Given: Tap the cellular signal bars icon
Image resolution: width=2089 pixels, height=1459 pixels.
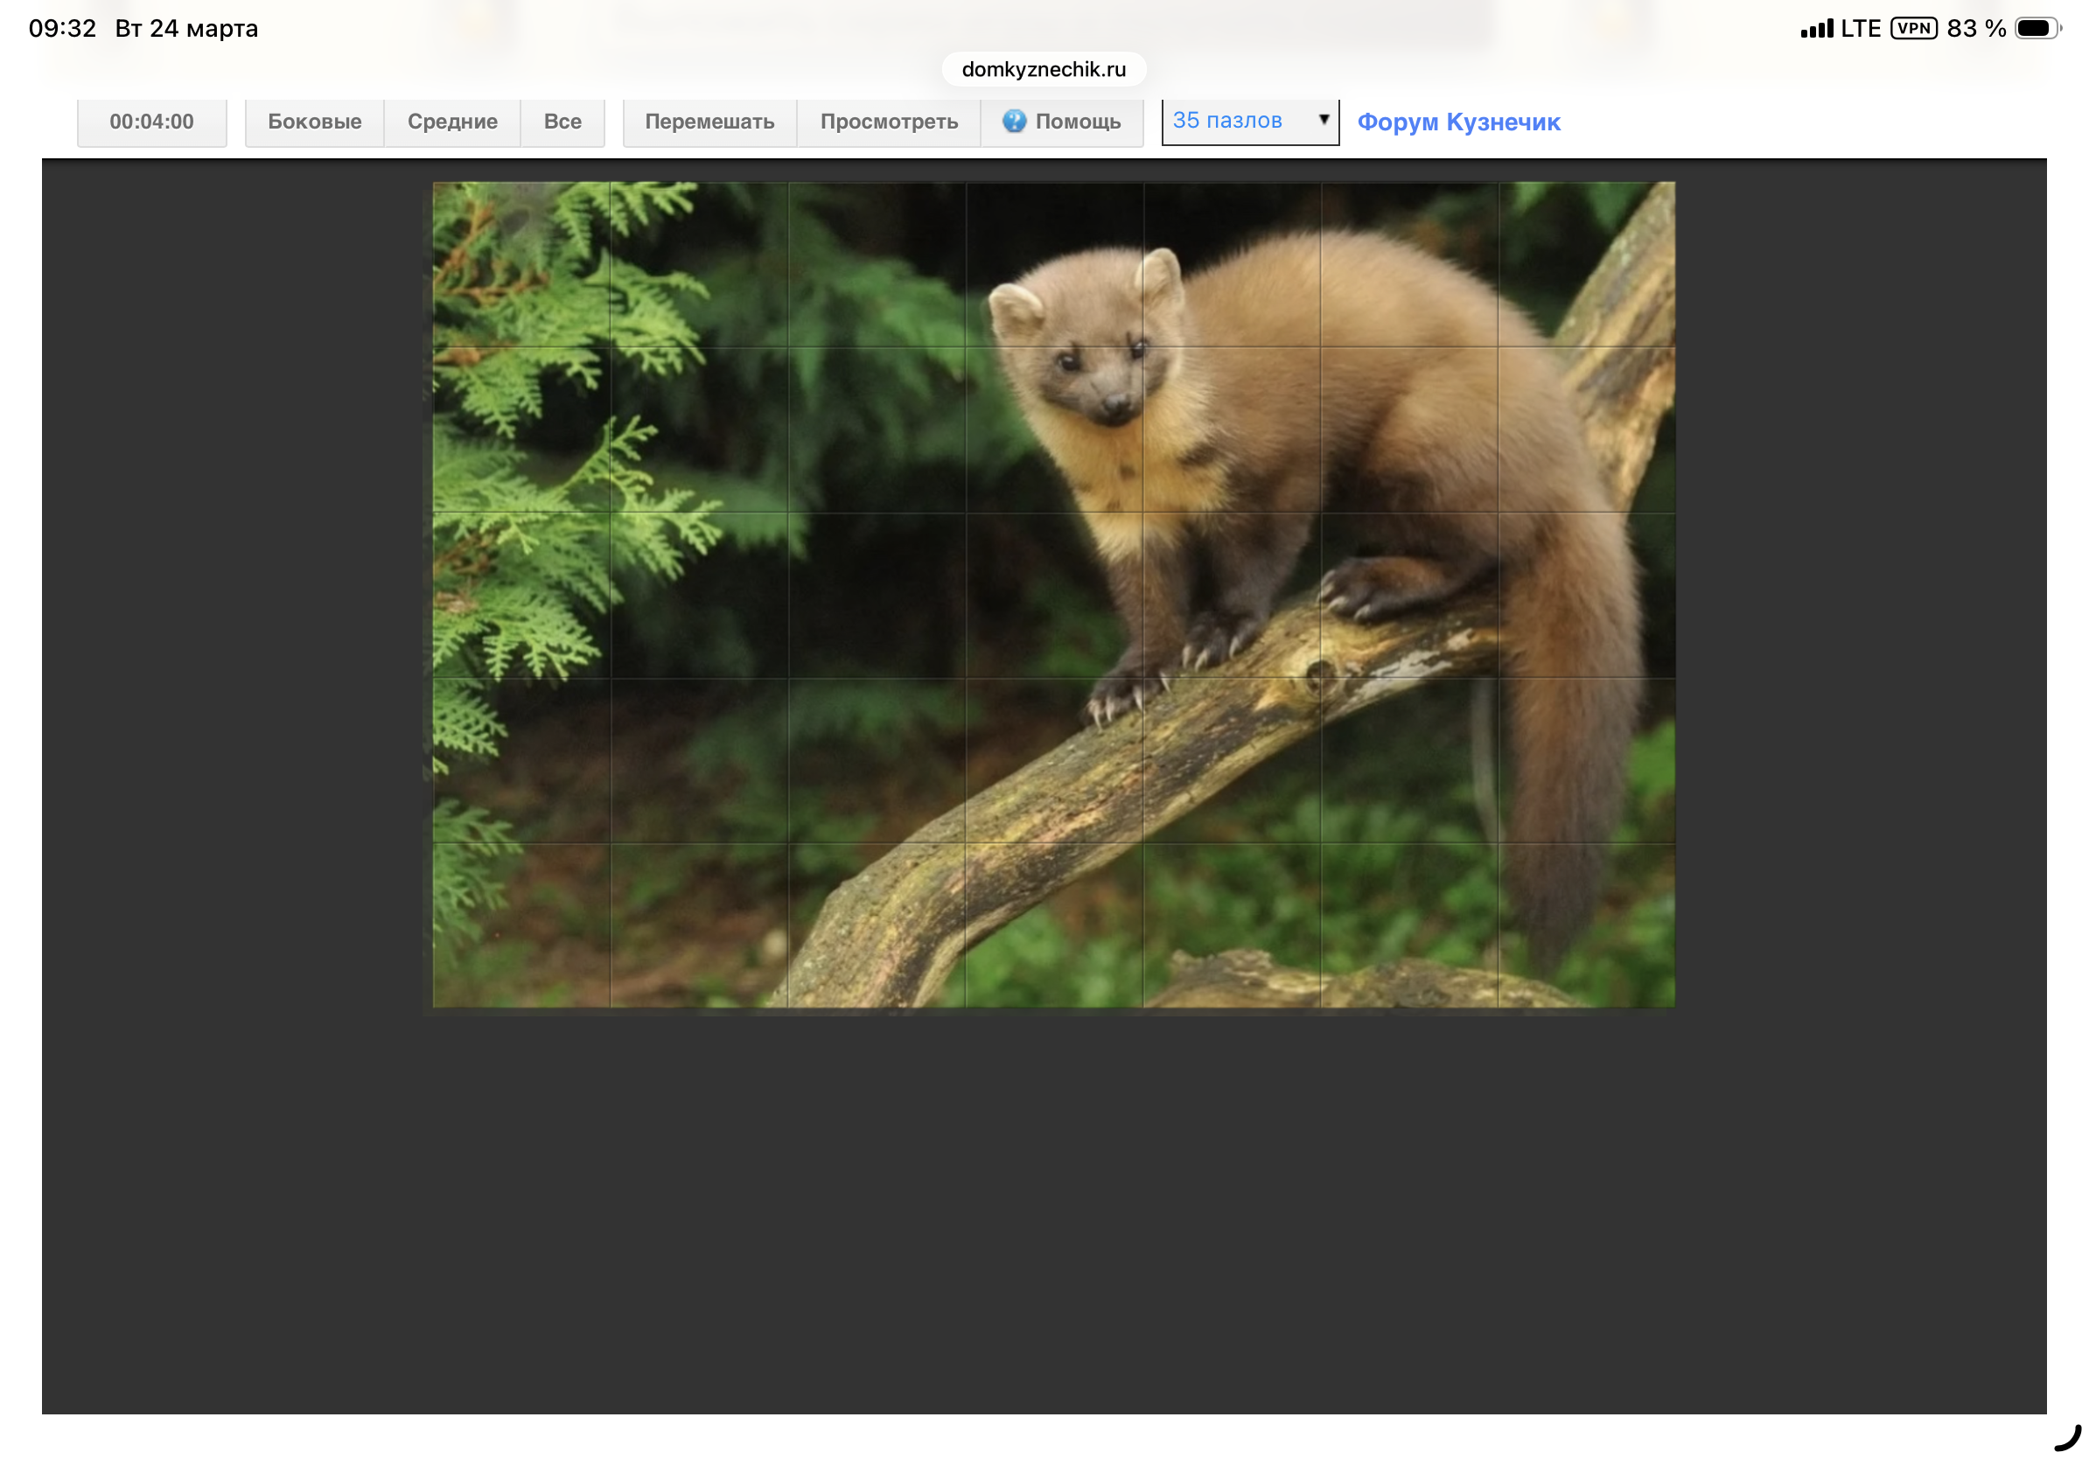Looking at the screenshot, I should click(1816, 29).
